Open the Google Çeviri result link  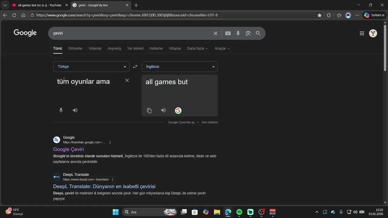[69, 149]
